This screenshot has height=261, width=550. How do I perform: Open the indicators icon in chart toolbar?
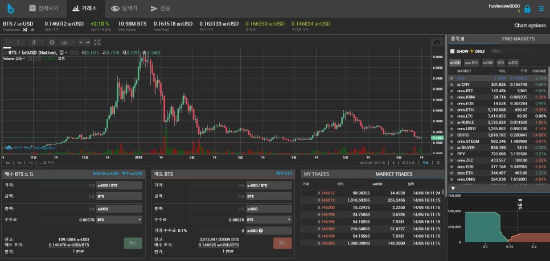(x=65, y=43)
